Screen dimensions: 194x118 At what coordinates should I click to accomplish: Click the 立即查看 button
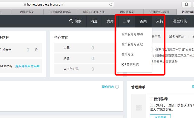[x=160, y=116]
